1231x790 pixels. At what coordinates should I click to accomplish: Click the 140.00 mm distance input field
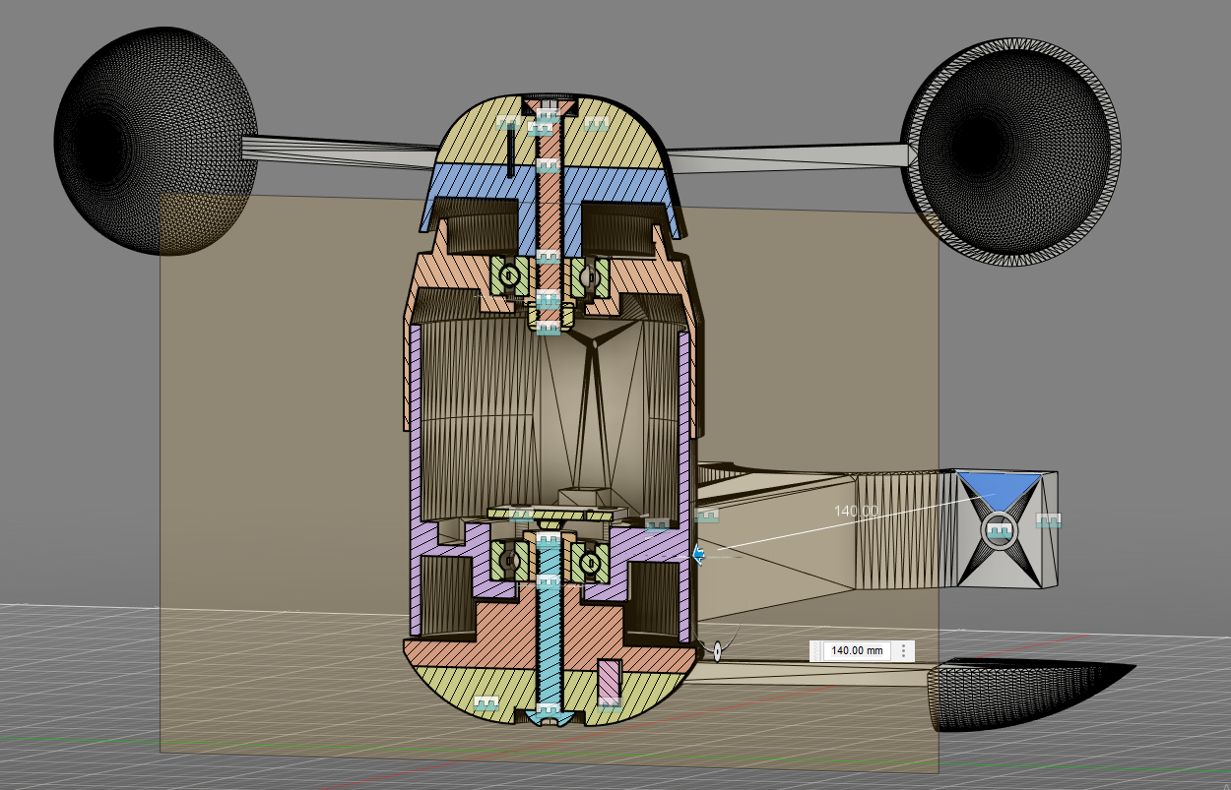[857, 651]
